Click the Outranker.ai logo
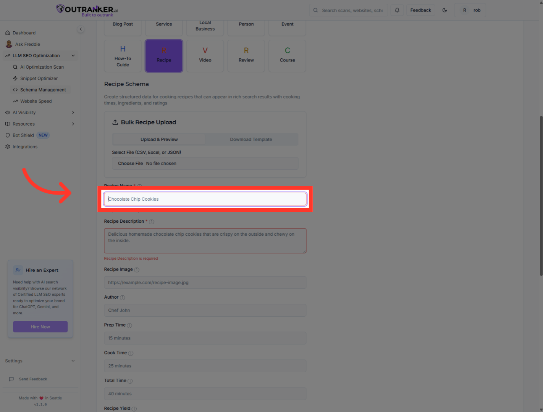This screenshot has height=412, width=543. coord(87,10)
